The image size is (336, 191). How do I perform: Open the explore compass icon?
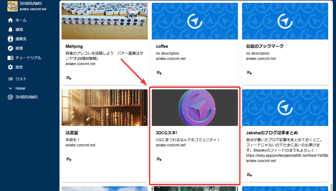click(x=10, y=48)
